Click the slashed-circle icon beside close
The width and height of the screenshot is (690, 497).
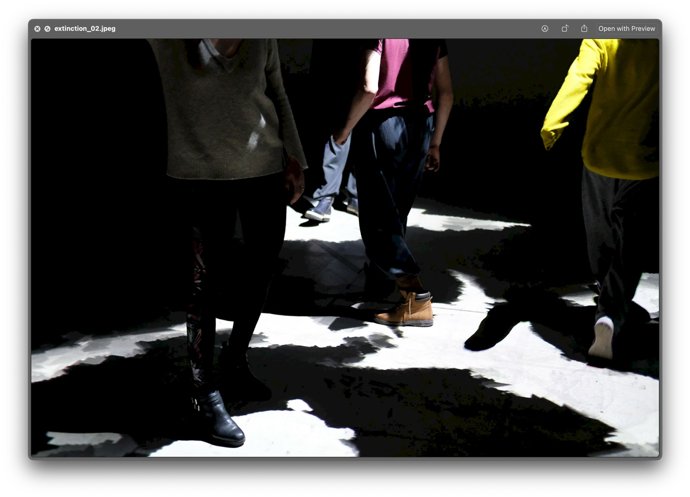point(47,29)
